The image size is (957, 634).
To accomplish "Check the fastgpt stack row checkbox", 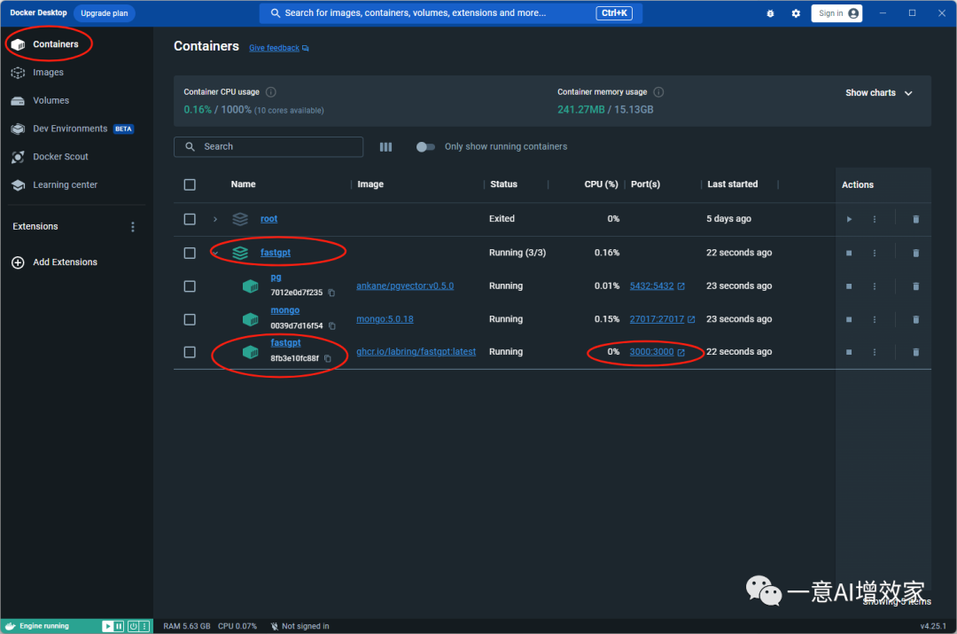I will pos(190,253).
